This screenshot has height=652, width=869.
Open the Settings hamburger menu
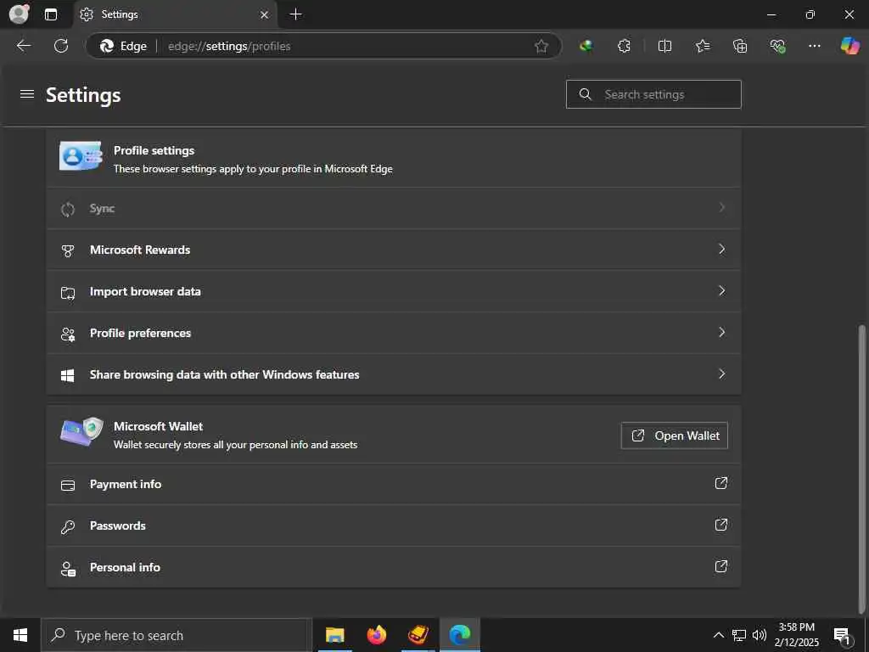click(26, 94)
